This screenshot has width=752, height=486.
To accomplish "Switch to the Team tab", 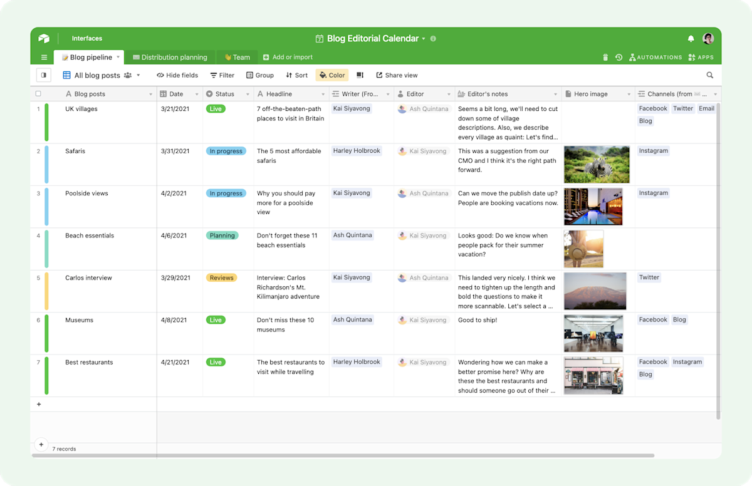I will click(x=238, y=57).
